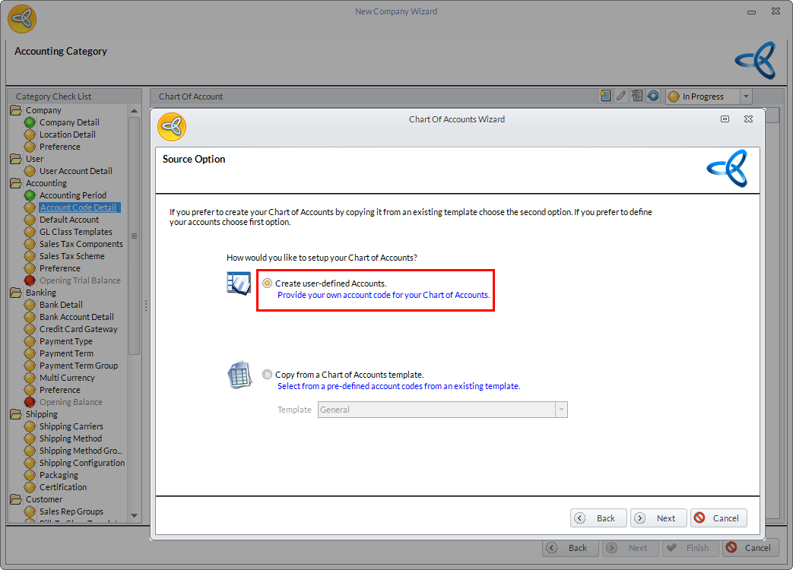This screenshot has height=570, width=793.
Task: Click Cancel button in New Company Wizard footer
Action: pyautogui.click(x=750, y=548)
